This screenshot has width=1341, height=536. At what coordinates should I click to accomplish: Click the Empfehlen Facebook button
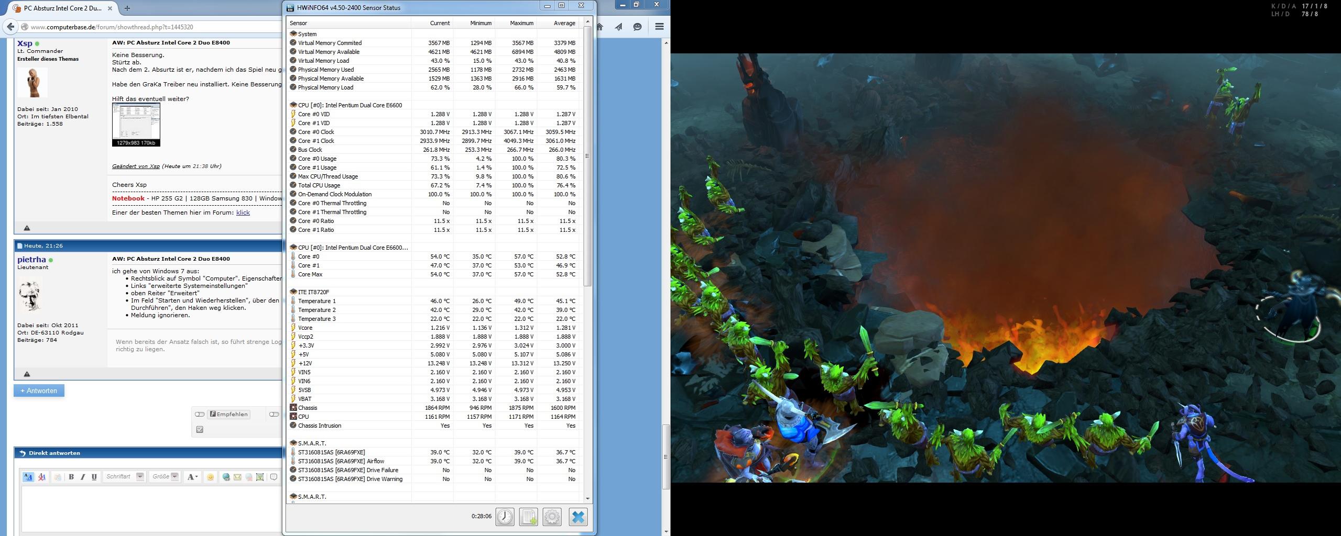(228, 414)
